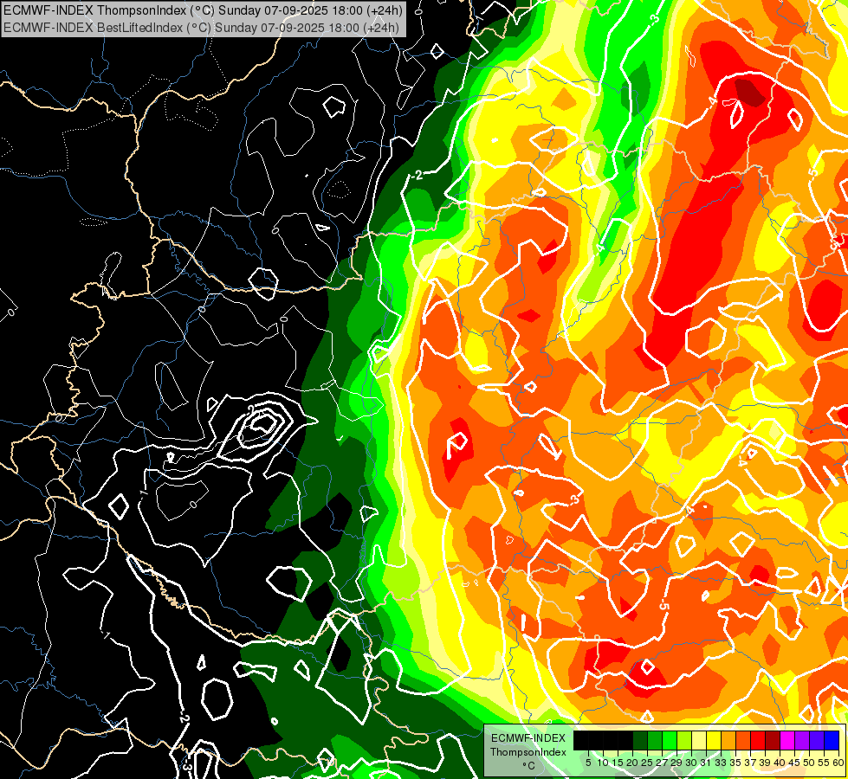Select the magenta 40–45 legend swatch

coord(788,741)
